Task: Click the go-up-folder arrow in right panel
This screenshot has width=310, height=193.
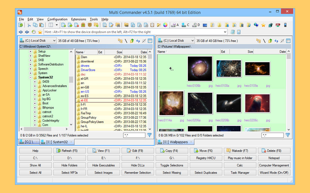Action: click(270, 41)
